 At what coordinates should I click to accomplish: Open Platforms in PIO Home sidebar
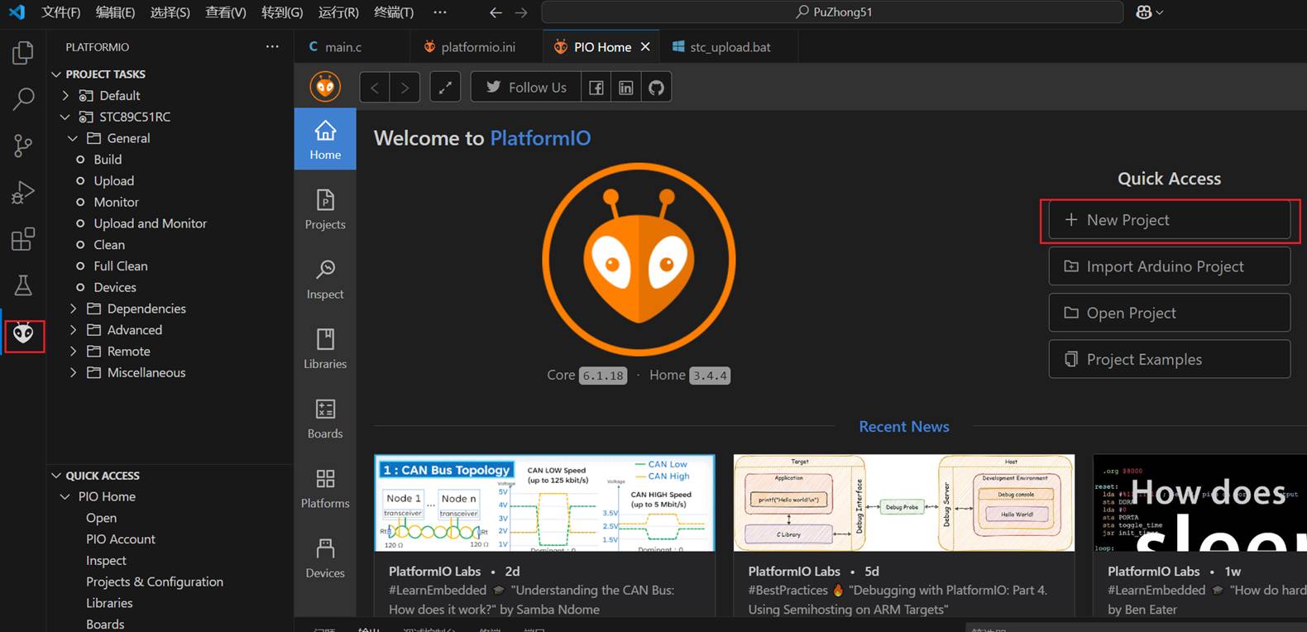tap(325, 488)
